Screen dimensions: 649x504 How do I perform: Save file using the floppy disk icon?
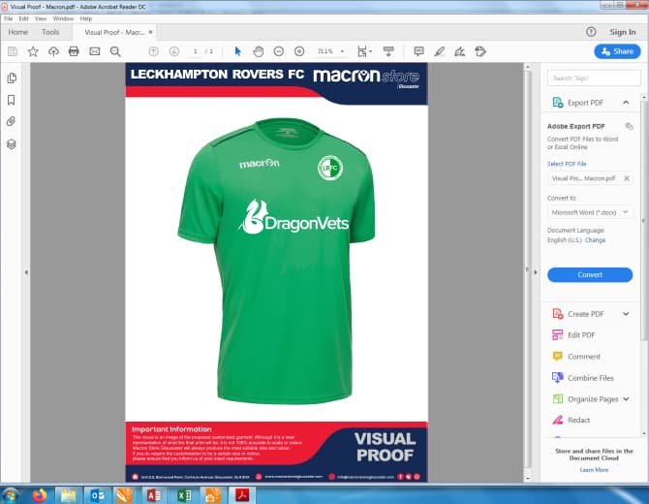click(13, 51)
